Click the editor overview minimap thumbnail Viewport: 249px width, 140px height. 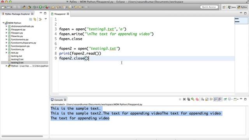pyautogui.click(x=241, y=21)
